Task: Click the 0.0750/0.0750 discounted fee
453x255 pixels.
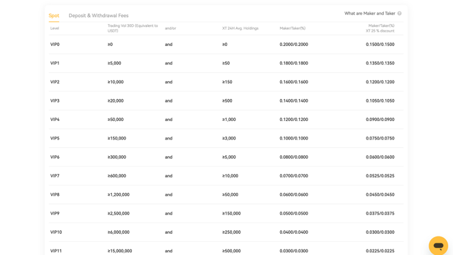Action: click(380, 138)
